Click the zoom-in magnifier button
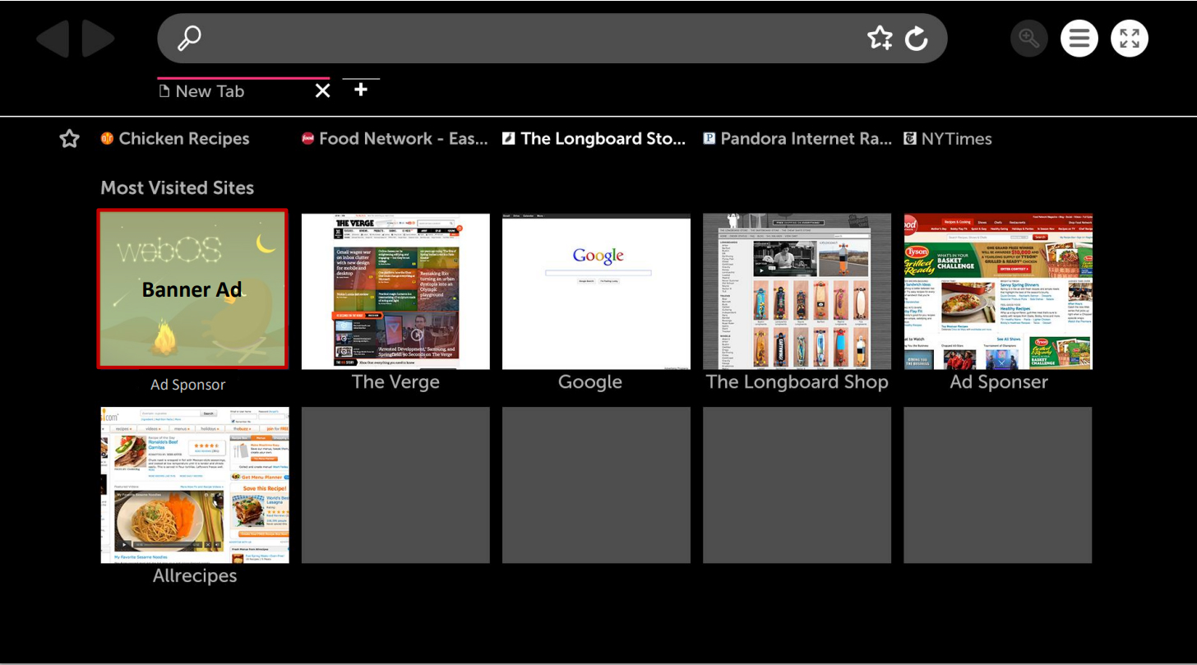 [x=1029, y=38]
